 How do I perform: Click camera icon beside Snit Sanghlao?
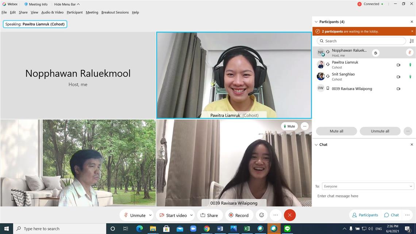click(398, 77)
